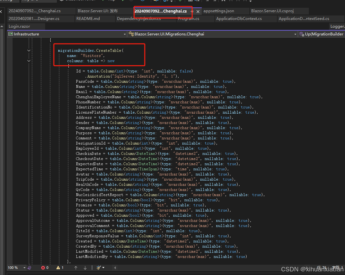Image resolution: width=345 pixels, height=275 pixels.
Task: Navigate to previous issue with the up arrow
Action: pyautogui.click(x=76, y=268)
